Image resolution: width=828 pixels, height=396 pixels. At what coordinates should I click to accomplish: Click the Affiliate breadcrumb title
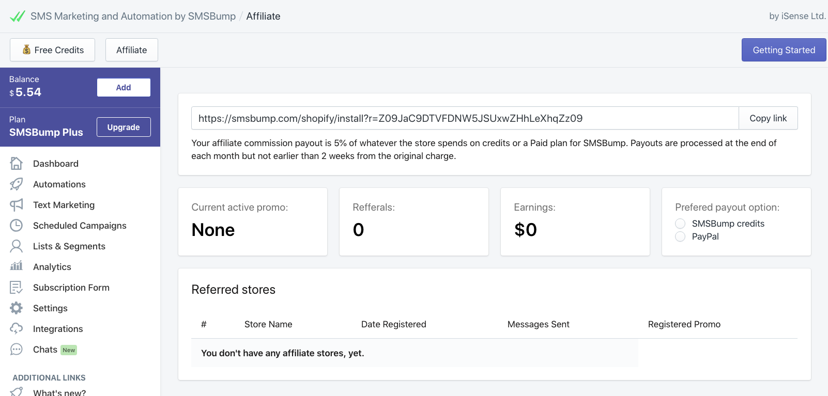[x=264, y=16]
